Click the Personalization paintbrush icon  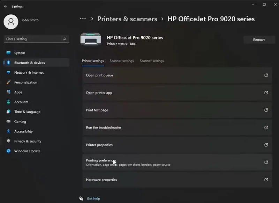coord(8,82)
